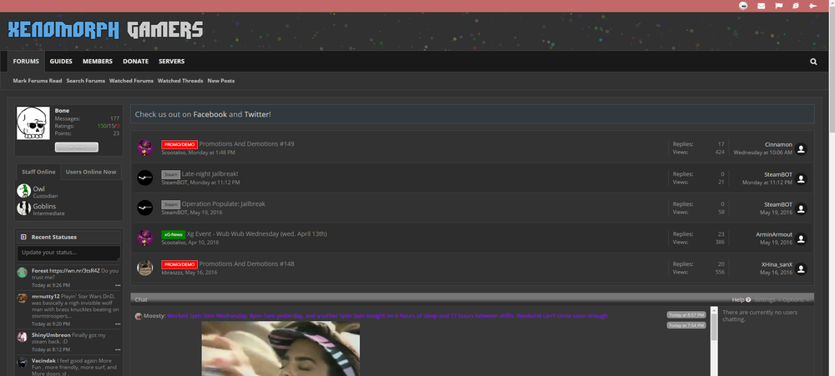Click Cinnamon's last-poster avatar icon
Image resolution: width=835 pixels, height=376 pixels.
tap(801, 149)
